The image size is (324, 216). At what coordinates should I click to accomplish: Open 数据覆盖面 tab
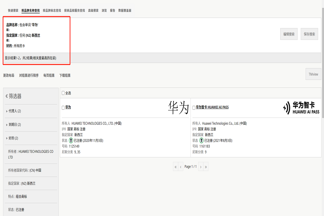(125, 11)
